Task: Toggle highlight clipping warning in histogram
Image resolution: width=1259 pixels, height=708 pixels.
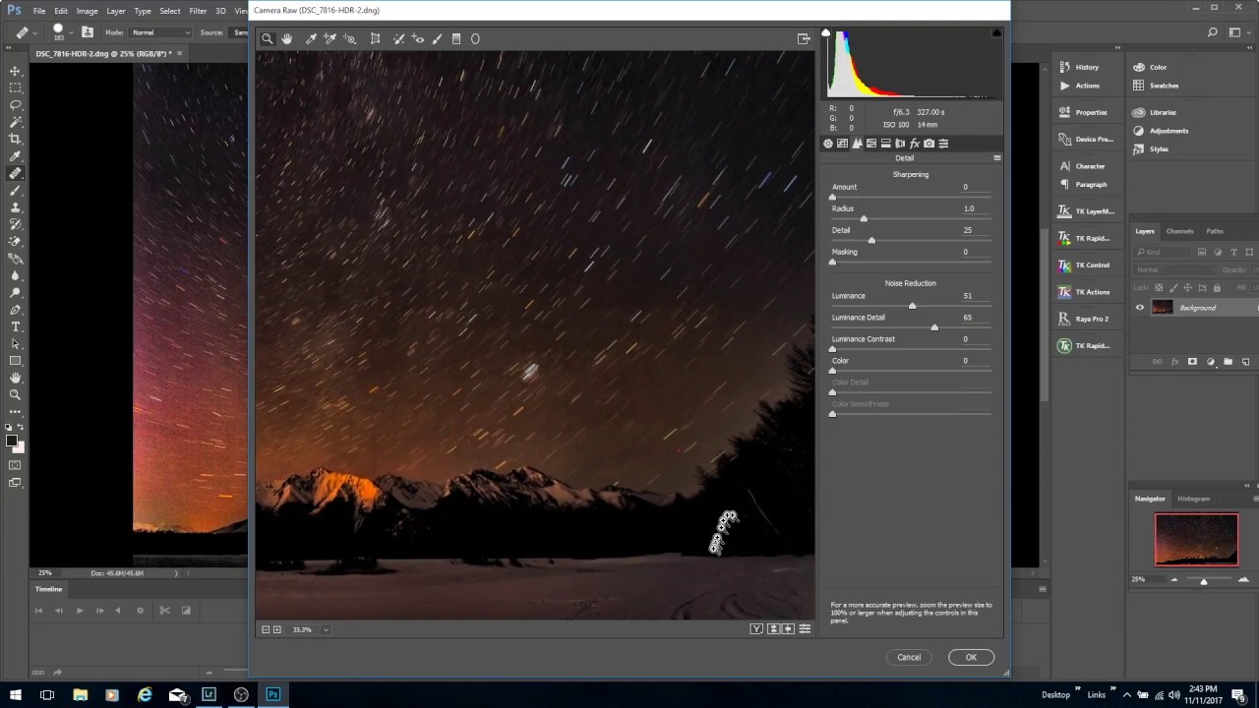Action: coord(996,33)
